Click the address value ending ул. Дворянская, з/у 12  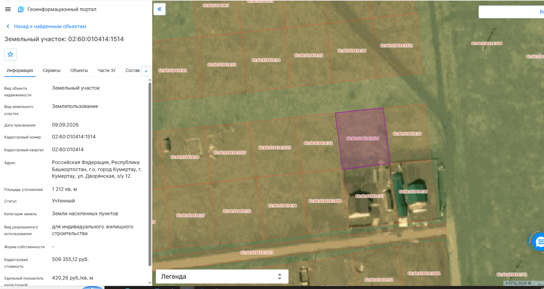pyautogui.click(x=97, y=169)
